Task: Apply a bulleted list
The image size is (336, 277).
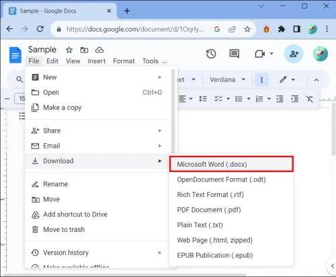Action: pyautogui.click(x=239, y=99)
